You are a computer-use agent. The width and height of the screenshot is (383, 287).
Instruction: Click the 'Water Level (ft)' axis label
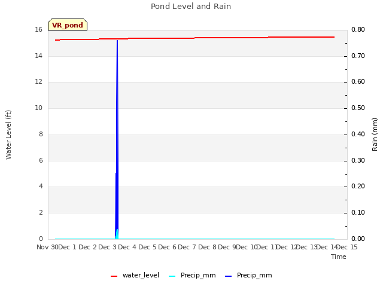coord(8,135)
